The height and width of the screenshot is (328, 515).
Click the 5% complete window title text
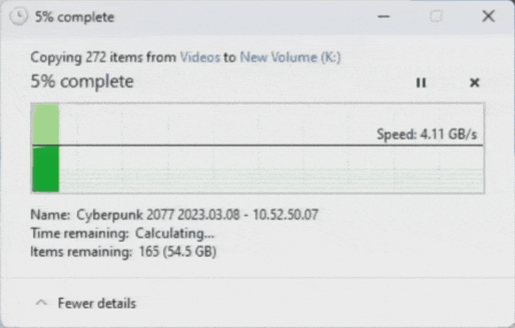click(x=74, y=17)
